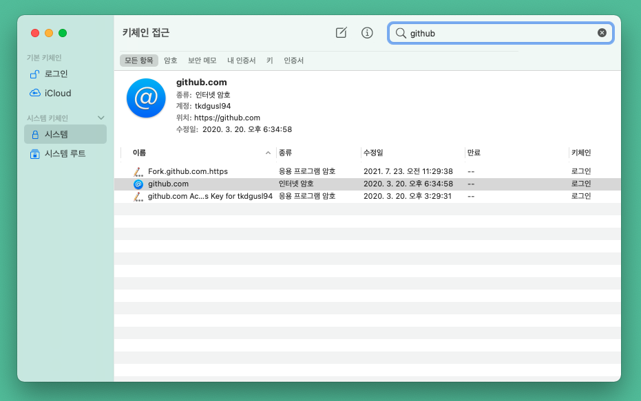
Task: Switch to the 보안 메모 tab
Action: pyautogui.click(x=202, y=61)
